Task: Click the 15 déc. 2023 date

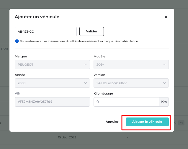Action: pyautogui.click(x=68, y=137)
